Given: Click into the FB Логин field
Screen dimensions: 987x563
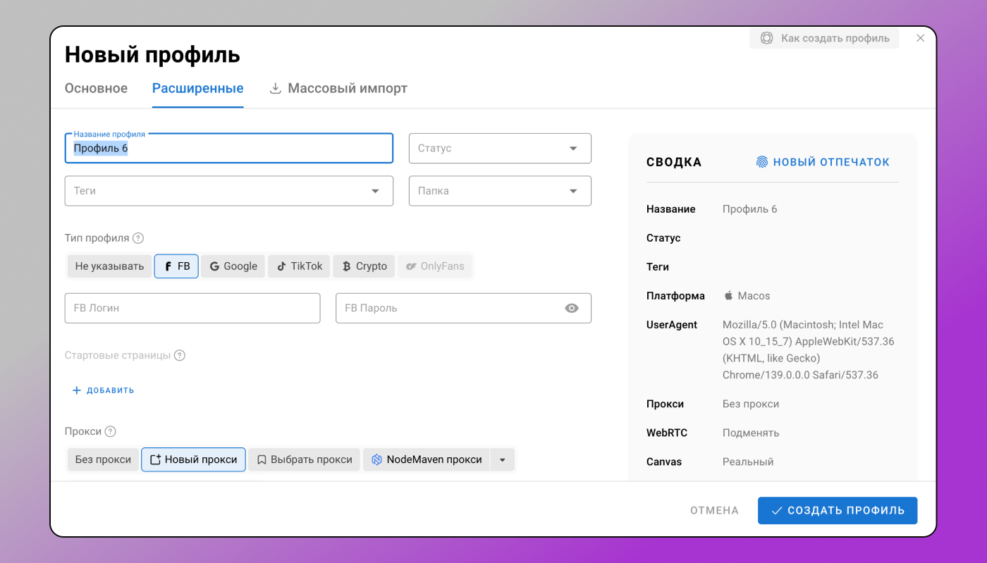Looking at the screenshot, I should (192, 308).
